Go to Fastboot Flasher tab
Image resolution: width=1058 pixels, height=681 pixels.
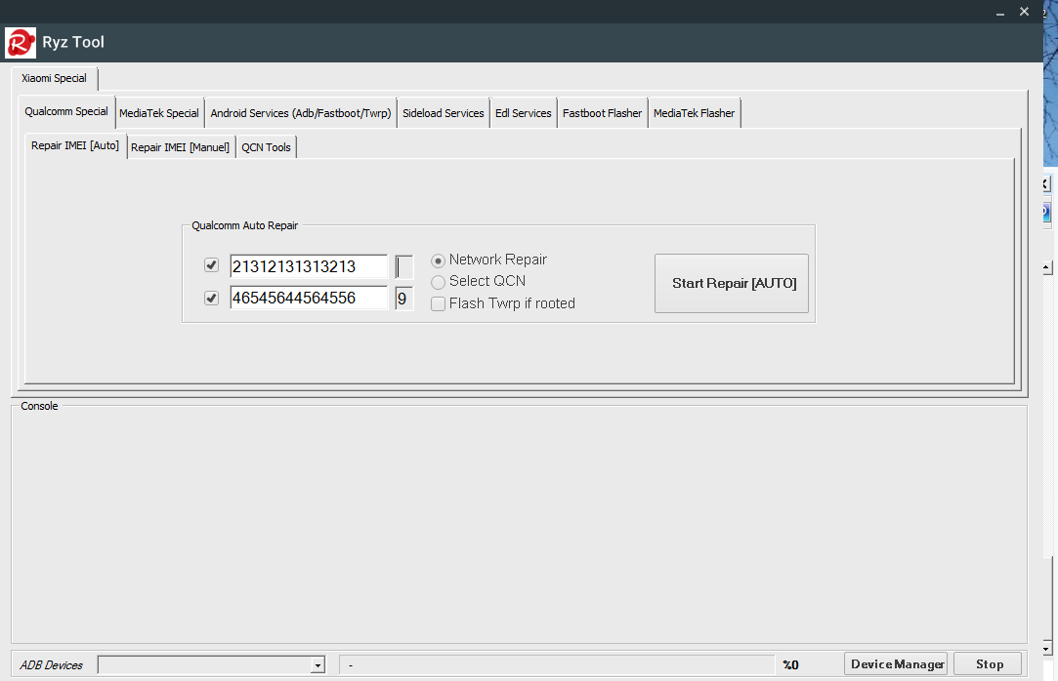602,113
